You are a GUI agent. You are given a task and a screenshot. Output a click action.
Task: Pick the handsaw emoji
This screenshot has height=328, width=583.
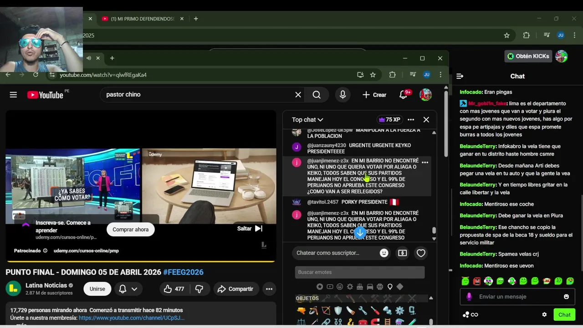click(x=350, y=311)
